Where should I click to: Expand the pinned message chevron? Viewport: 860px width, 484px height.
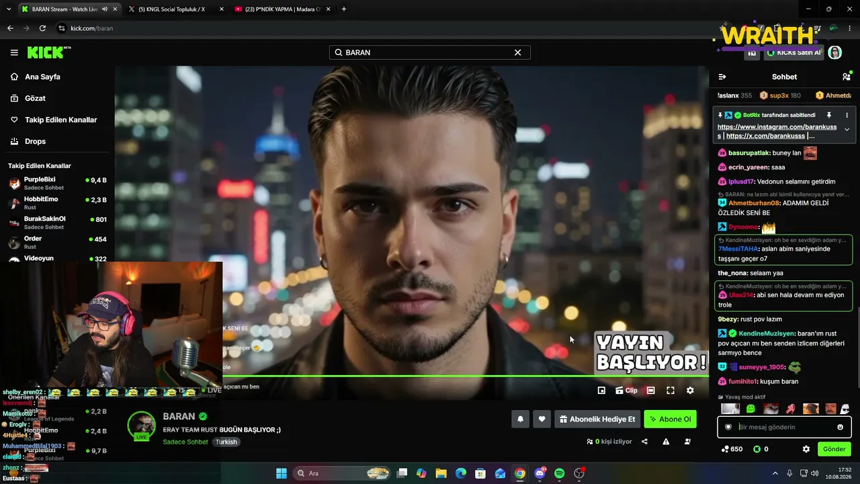(847, 130)
